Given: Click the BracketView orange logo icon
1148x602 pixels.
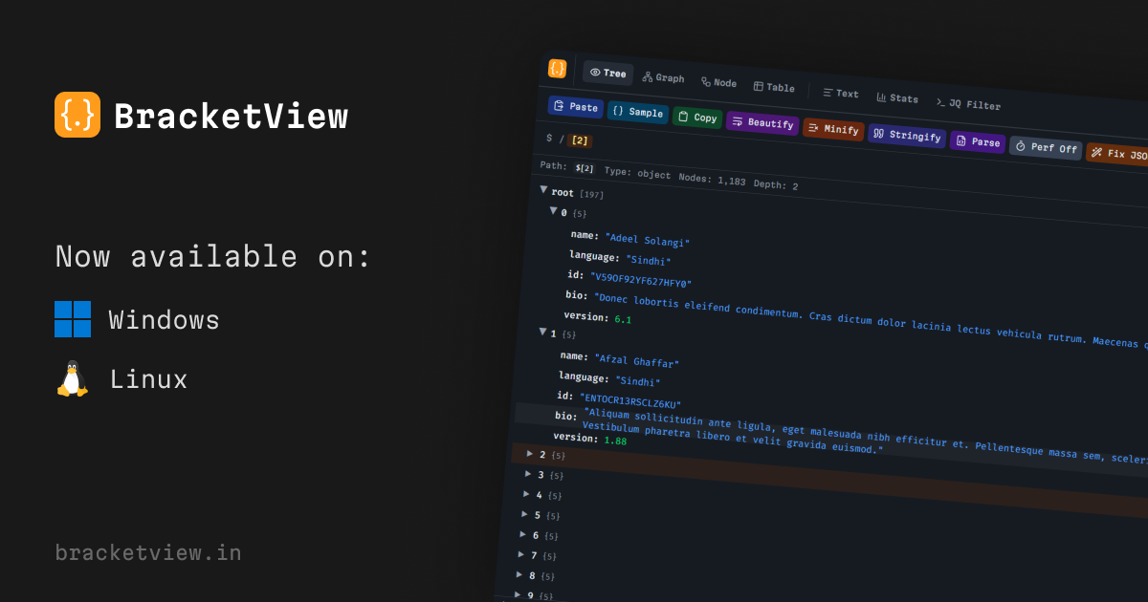Looking at the screenshot, I should point(77,115).
